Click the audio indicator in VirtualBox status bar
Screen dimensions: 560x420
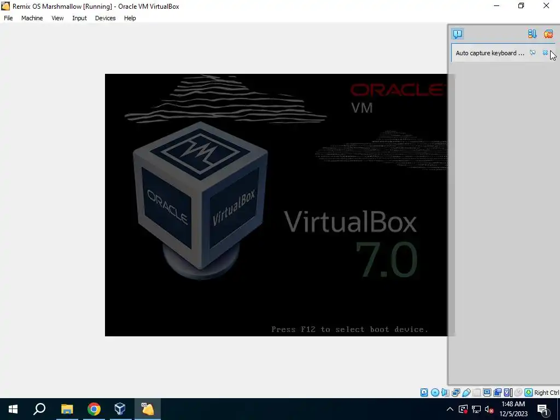click(x=445, y=393)
